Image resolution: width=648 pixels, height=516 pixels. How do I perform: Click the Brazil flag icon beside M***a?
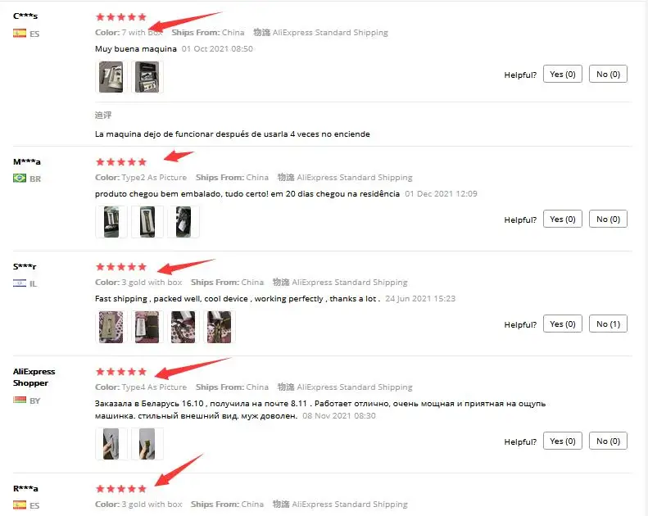pos(20,178)
